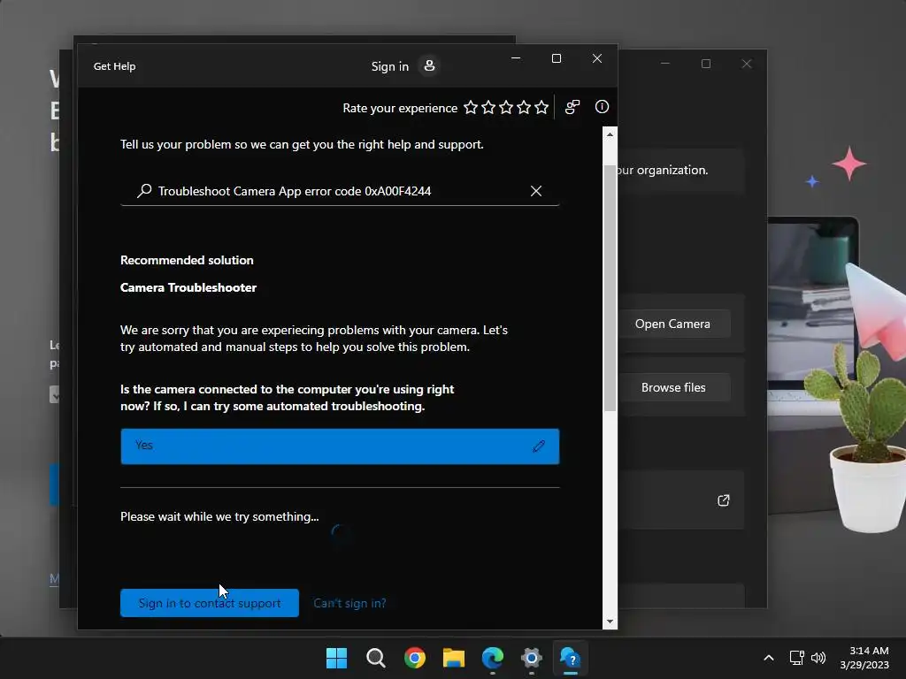
Task: Open the Can't sign in? link
Action: [349, 603]
